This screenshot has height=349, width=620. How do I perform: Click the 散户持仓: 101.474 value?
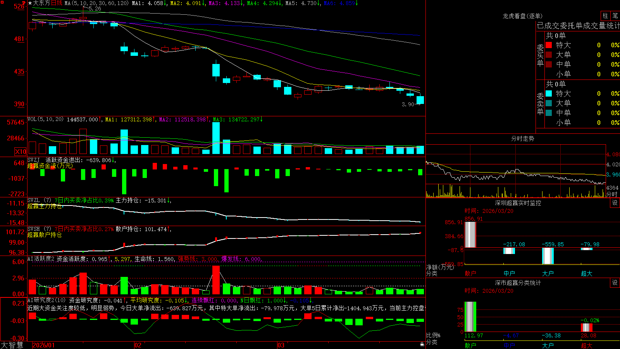(x=144, y=229)
